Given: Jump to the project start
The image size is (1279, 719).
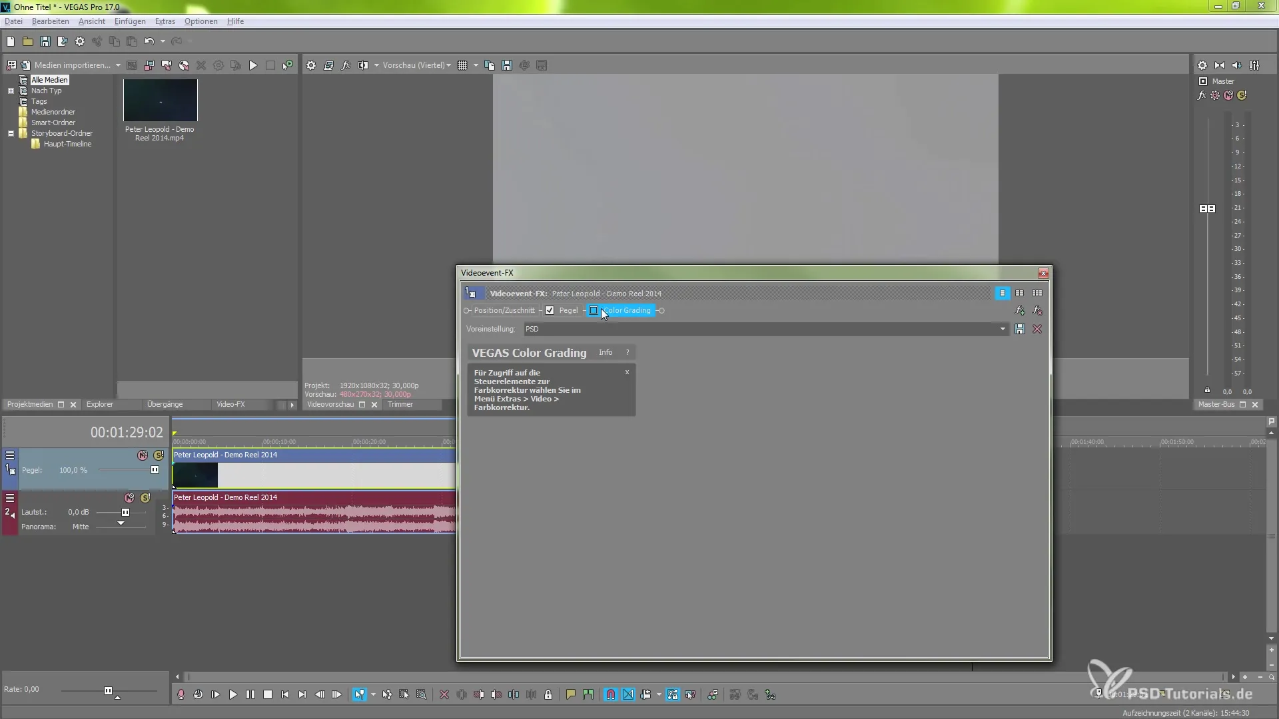Looking at the screenshot, I should click(285, 694).
